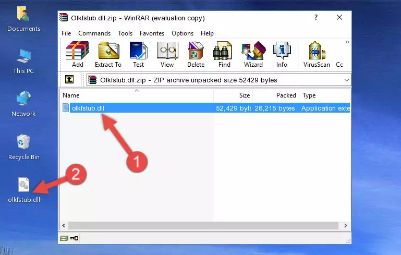Sort by the Name column header
Viewport: 401px width, 255px height.
137,95
